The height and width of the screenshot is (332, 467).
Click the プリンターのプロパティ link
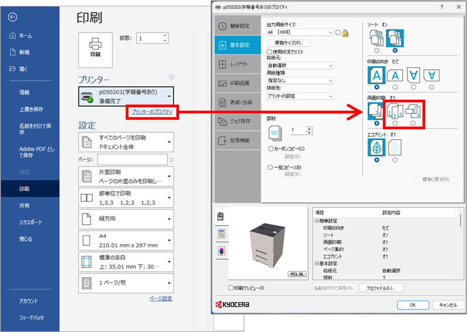pyautogui.click(x=153, y=112)
